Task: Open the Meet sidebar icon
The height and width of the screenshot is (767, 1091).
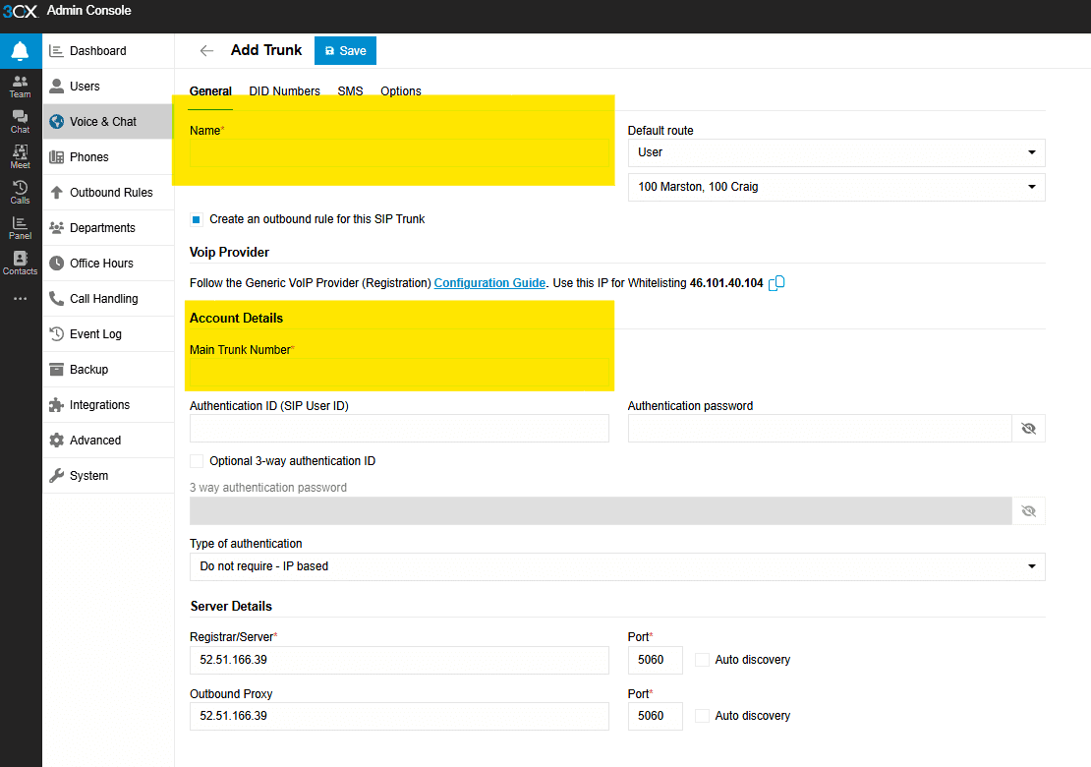Action: pyautogui.click(x=20, y=156)
